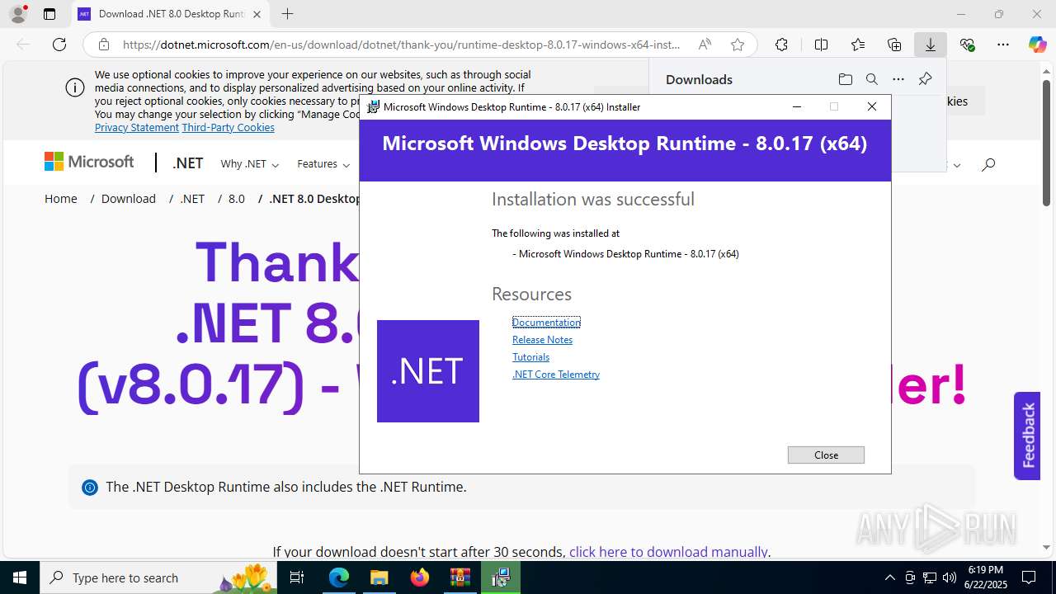Image resolution: width=1056 pixels, height=594 pixels.
Task: Open Microsoft Edge from taskbar
Action: click(x=339, y=577)
